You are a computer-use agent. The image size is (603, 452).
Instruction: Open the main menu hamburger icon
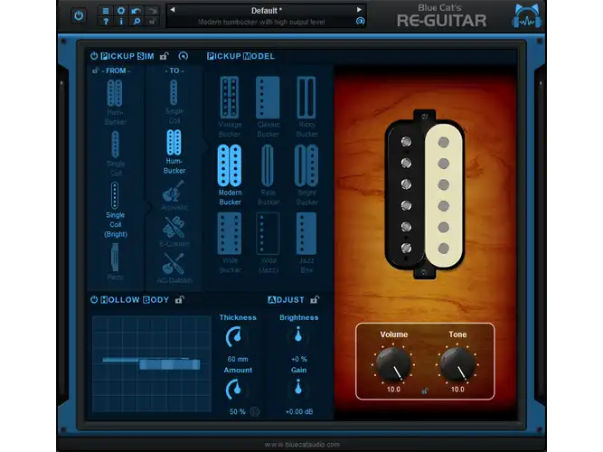pos(106,11)
